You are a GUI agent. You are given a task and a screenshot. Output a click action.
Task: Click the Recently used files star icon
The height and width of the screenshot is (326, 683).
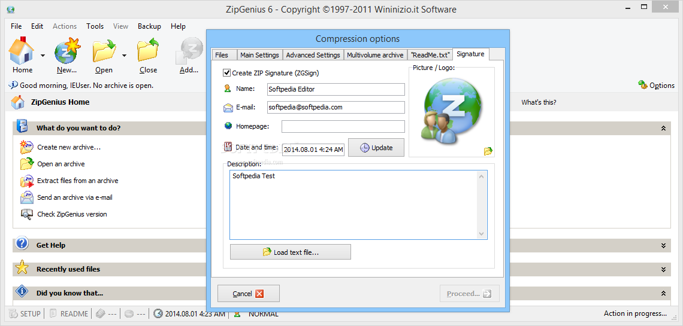(22, 267)
